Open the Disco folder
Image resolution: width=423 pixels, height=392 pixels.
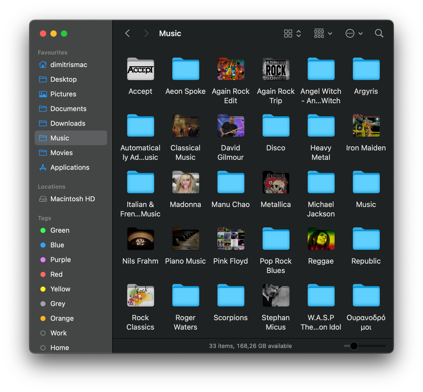(x=276, y=126)
